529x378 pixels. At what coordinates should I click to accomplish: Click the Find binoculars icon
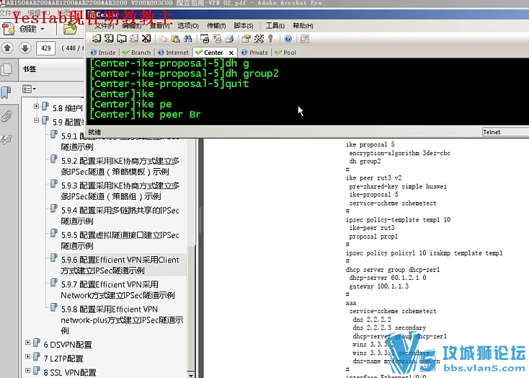tap(187, 38)
